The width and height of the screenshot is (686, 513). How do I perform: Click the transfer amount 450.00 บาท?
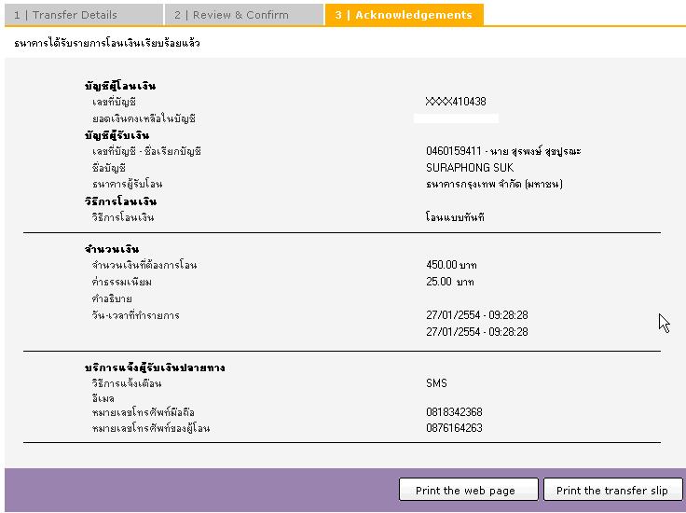[451, 265]
